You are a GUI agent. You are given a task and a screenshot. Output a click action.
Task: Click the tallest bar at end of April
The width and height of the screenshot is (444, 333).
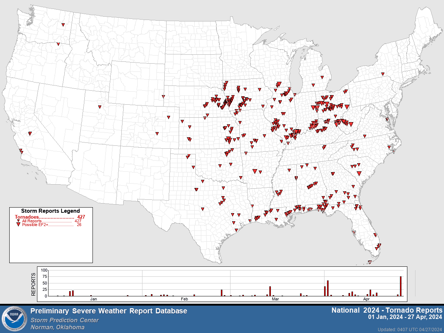click(401, 286)
